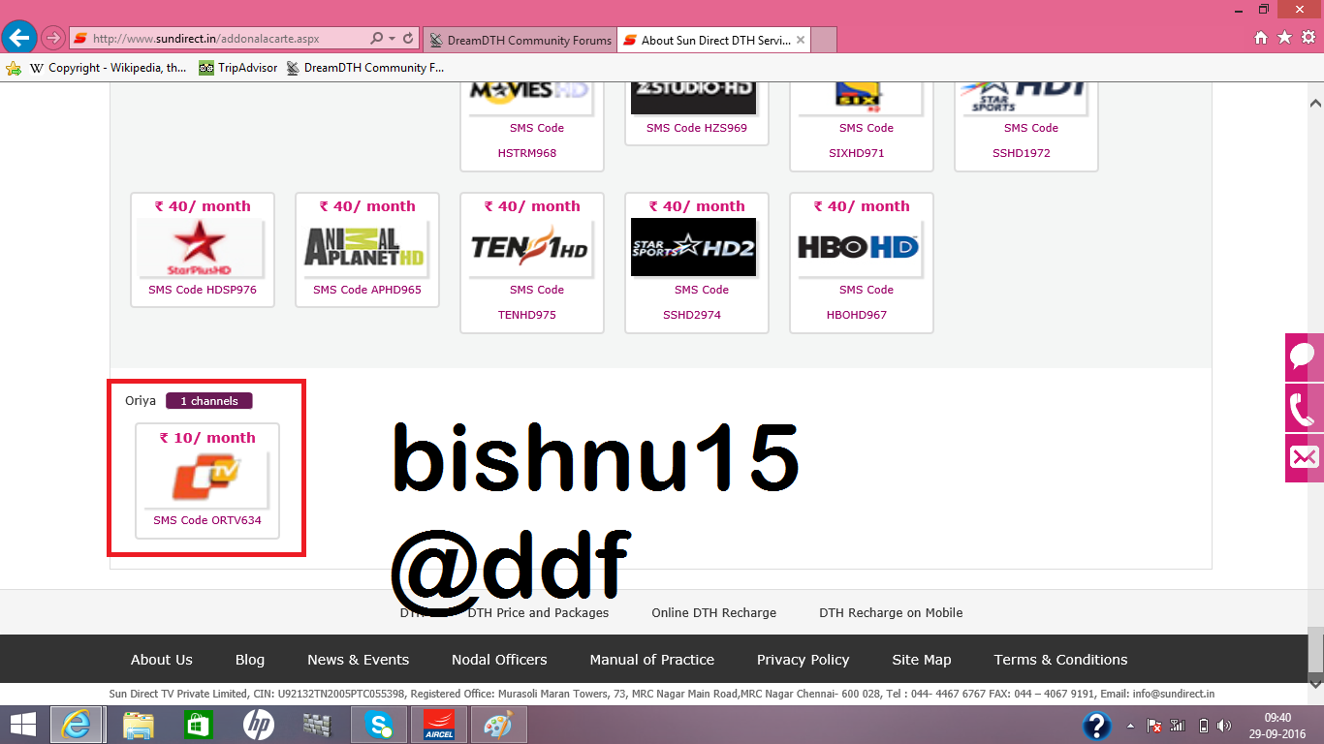The image size is (1324, 744).
Task: Open Privacy Policy footer item
Action: (804, 660)
